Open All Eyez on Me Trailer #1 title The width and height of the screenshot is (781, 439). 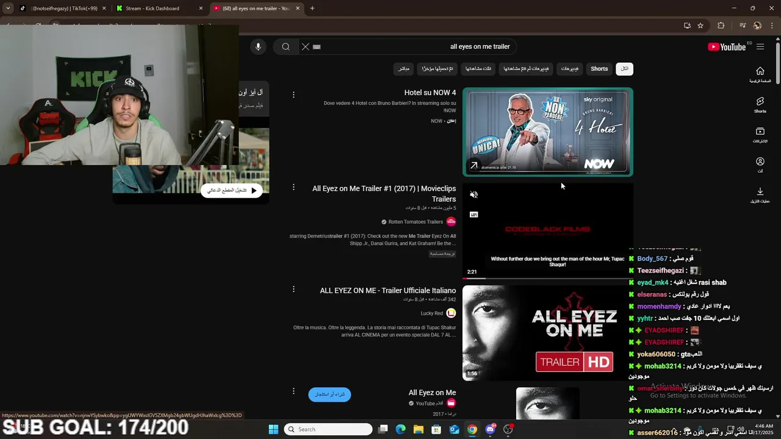384,194
